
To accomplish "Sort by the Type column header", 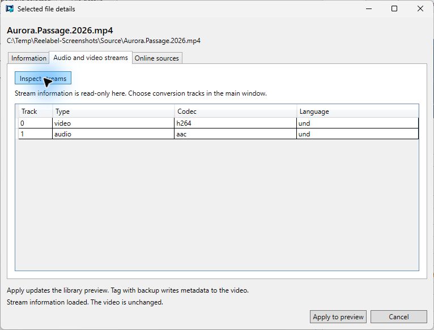I will tap(113, 112).
